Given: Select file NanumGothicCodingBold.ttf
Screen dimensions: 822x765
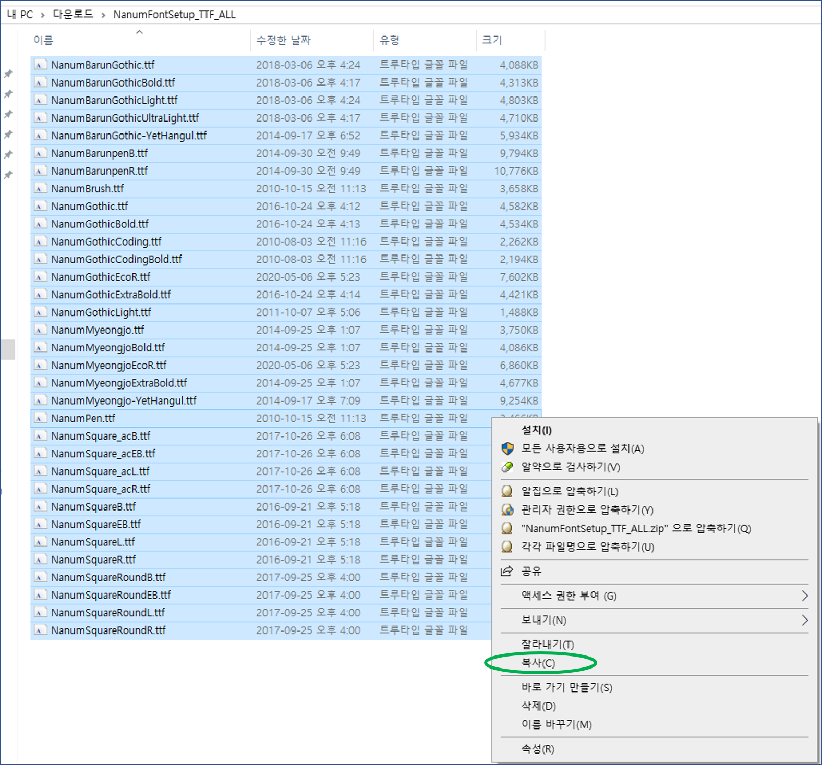Looking at the screenshot, I should (116, 259).
